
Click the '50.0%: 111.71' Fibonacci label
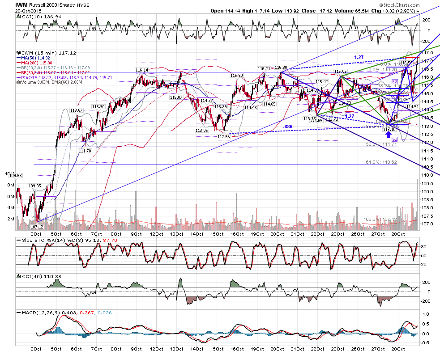381,144
